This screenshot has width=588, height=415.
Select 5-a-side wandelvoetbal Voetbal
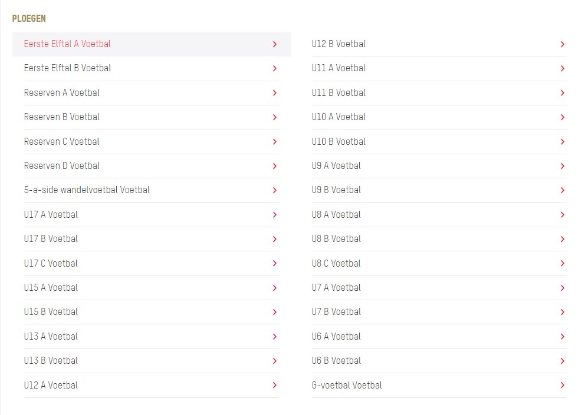151,190
